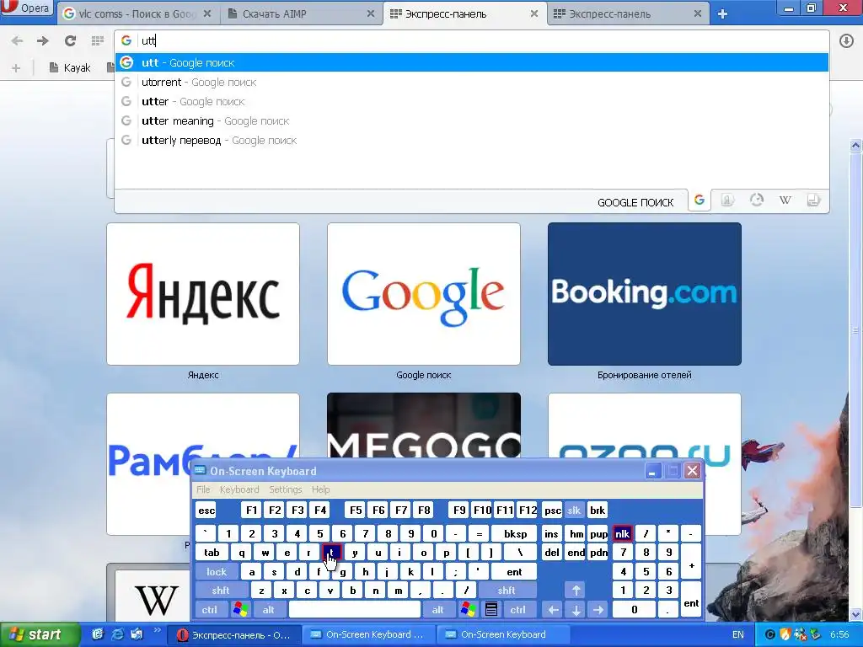This screenshot has height=647, width=863.
Task: Toggle caps lock key on on-screen keyboard
Action: tap(217, 572)
